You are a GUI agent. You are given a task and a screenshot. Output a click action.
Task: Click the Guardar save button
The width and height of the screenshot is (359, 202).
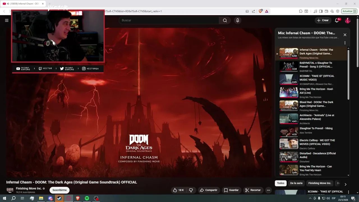point(231,190)
